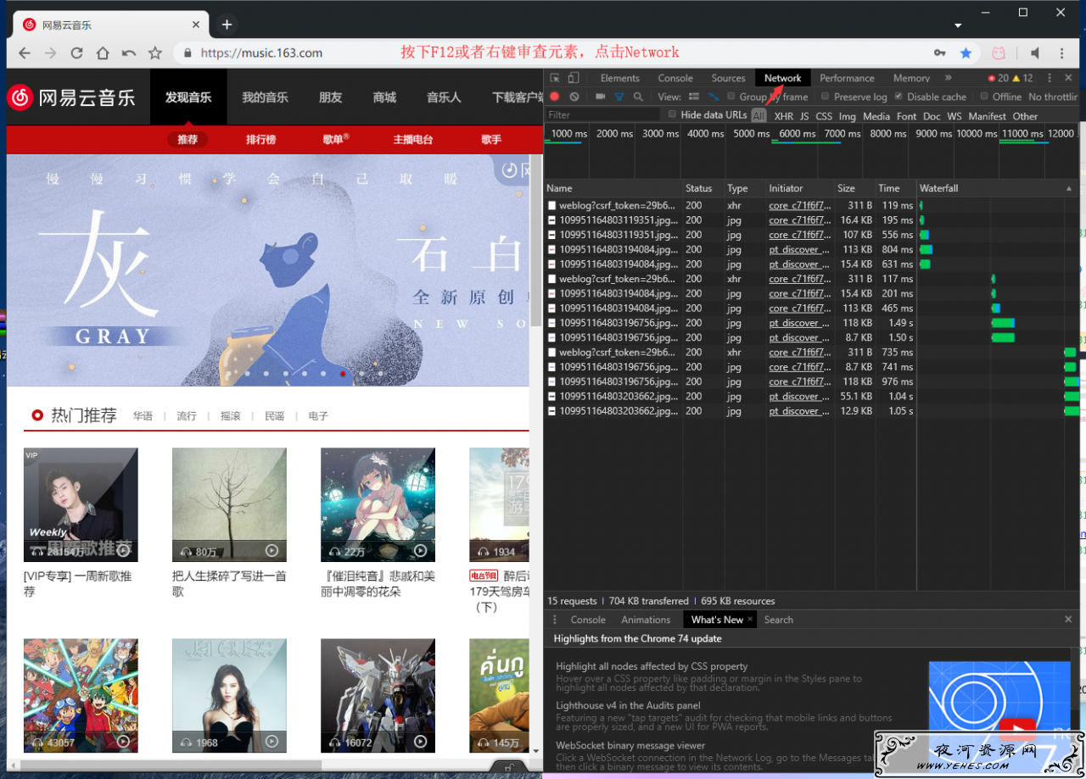Viewport: 1086px width, 779px height.
Task: Open network search with the magnifier icon
Action: (638, 97)
